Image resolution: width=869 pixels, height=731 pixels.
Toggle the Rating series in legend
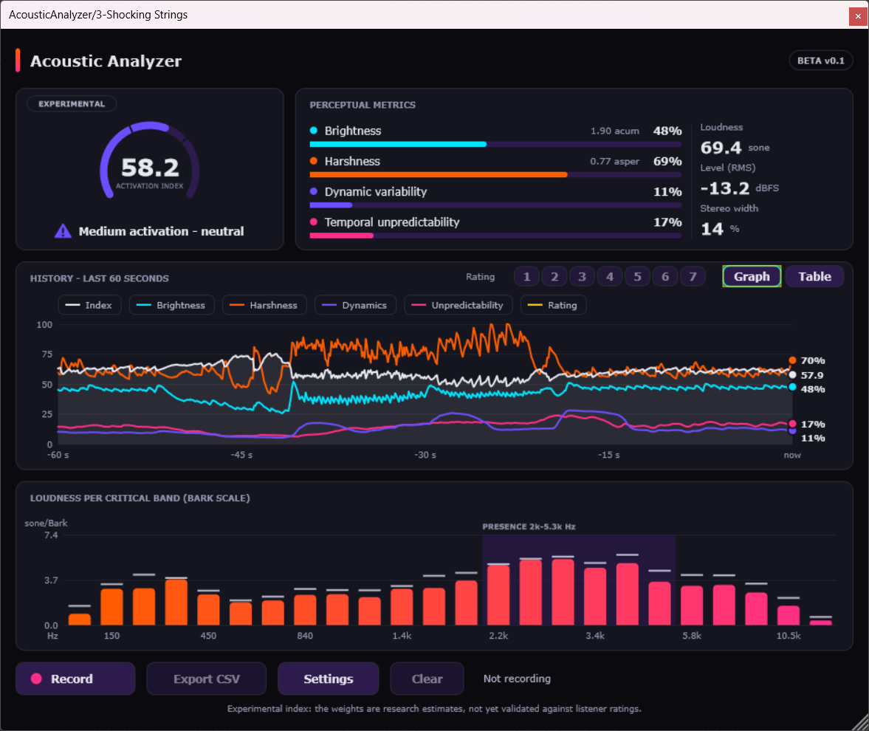click(x=553, y=305)
